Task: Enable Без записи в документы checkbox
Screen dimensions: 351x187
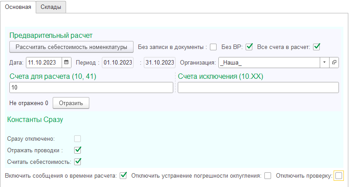Action: 213,47
